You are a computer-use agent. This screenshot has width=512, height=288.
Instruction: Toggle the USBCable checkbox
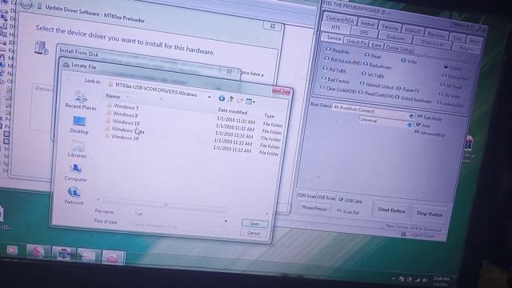(x=341, y=199)
